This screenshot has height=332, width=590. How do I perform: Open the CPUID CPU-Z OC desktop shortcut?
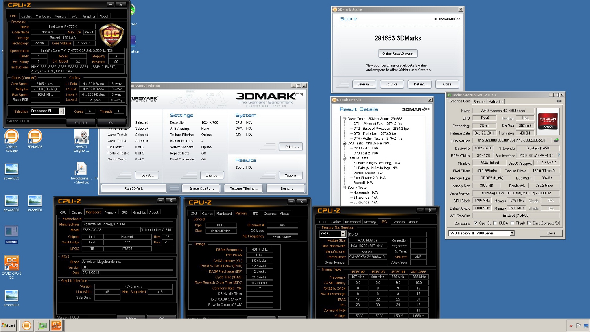(x=11, y=267)
